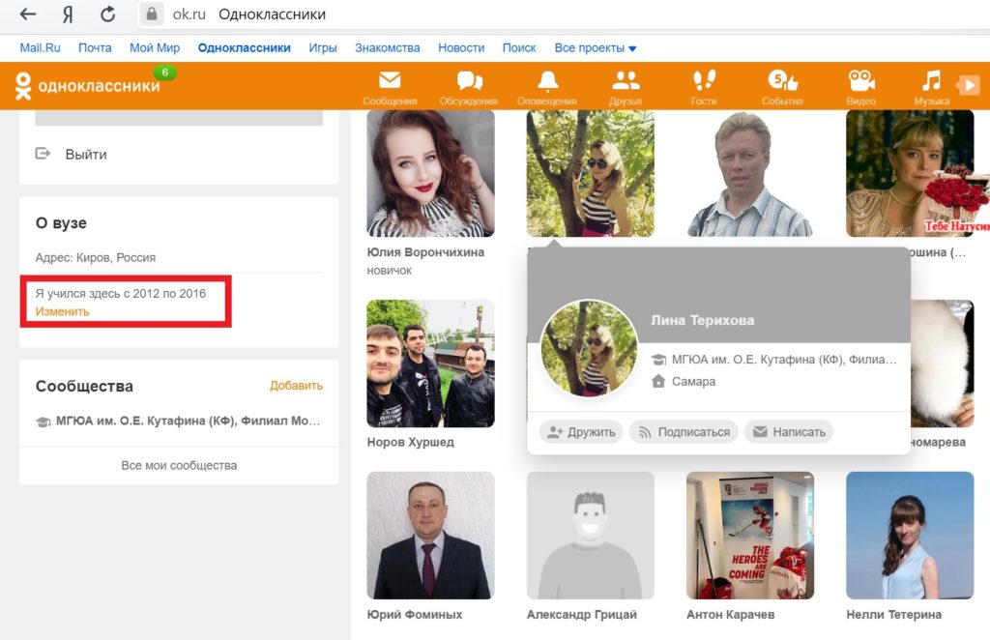Open the Музыка note icon
This screenshot has height=640, width=990.
click(931, 81)
